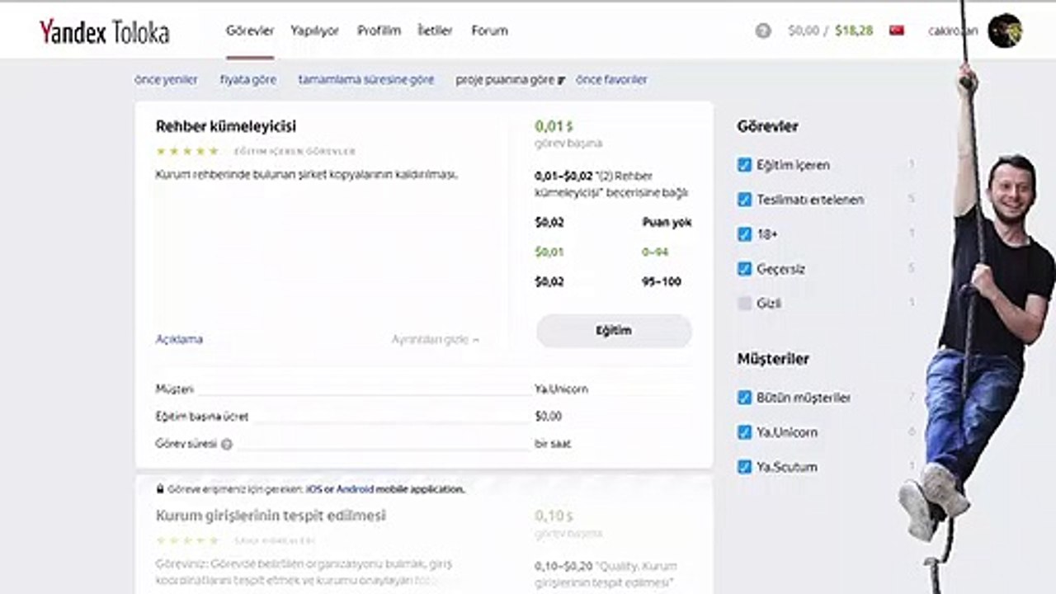Toggle the Bütün müşteriler checkbox

[x=744, y=398]
